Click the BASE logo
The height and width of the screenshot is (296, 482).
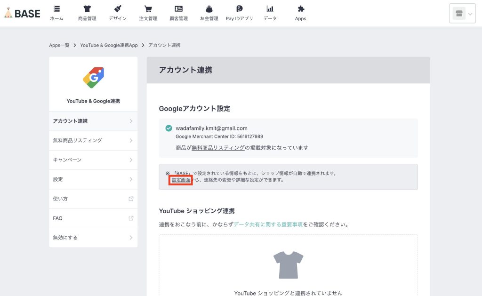(22, 13)
